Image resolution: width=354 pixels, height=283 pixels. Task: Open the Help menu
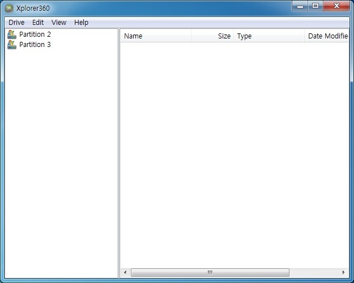coord(81,22)
